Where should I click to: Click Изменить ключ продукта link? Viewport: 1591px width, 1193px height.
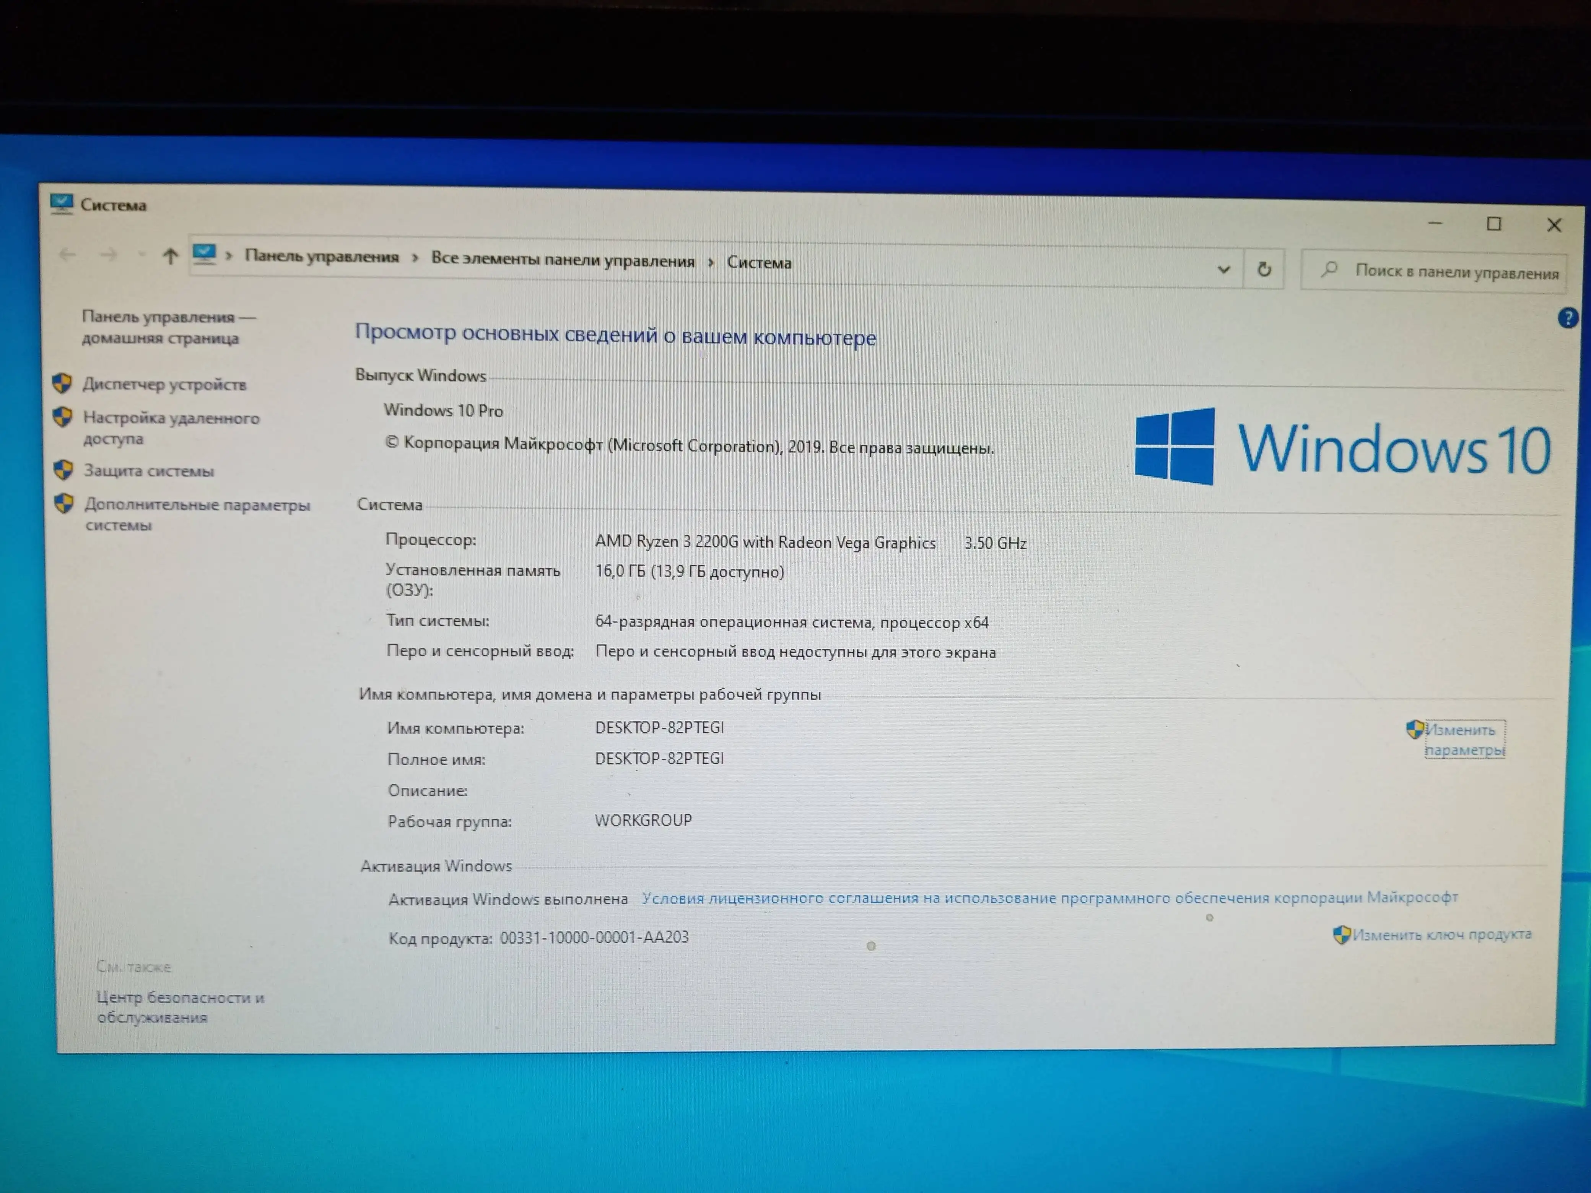1441,934
